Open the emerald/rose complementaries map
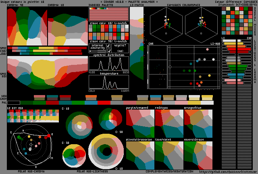Screen dimensions: 258x174 click(x=198, y=155)
